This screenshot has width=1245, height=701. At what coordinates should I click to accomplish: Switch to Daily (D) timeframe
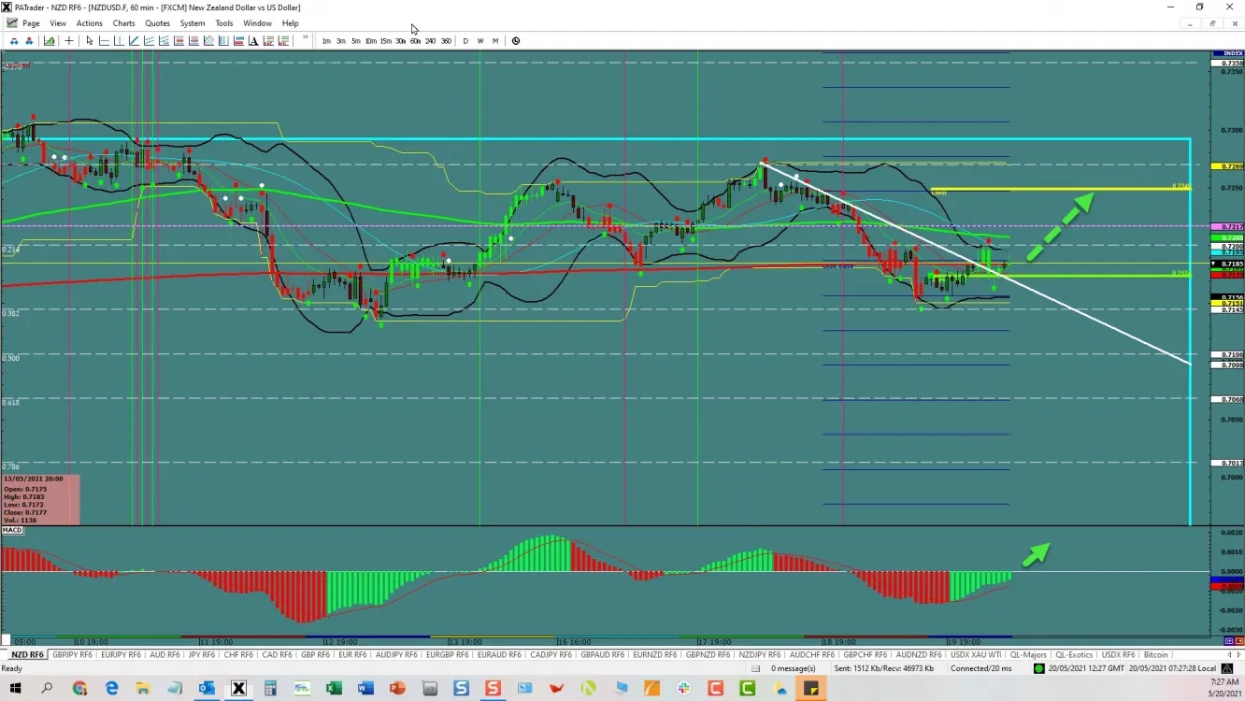point(465,41)
